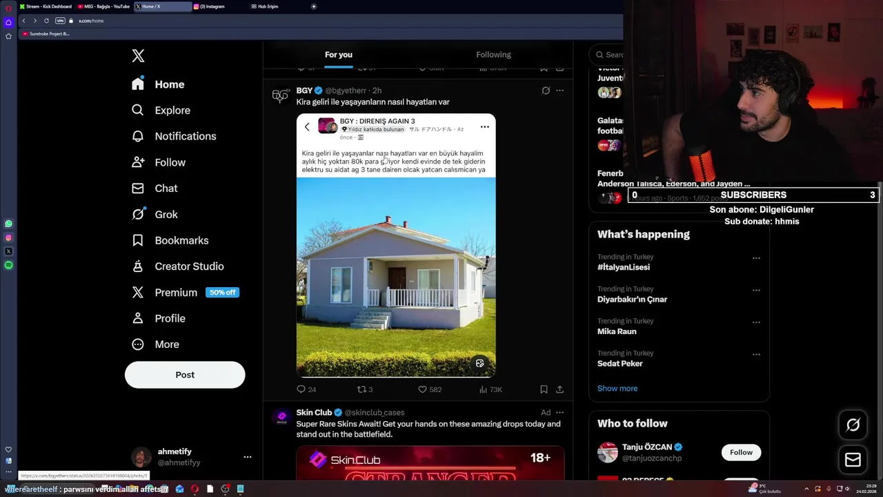
Task: Open the floating messages envelope button
Action: pyautogui.click(x=853, y=460)
